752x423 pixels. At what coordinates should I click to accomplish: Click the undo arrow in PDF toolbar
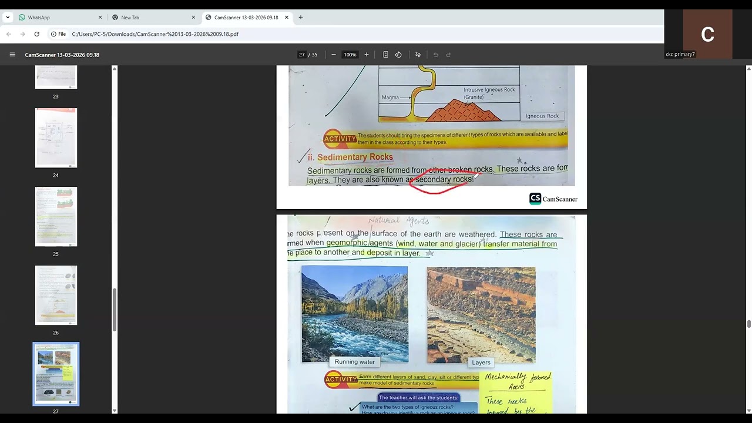click(x=436, y=55)
